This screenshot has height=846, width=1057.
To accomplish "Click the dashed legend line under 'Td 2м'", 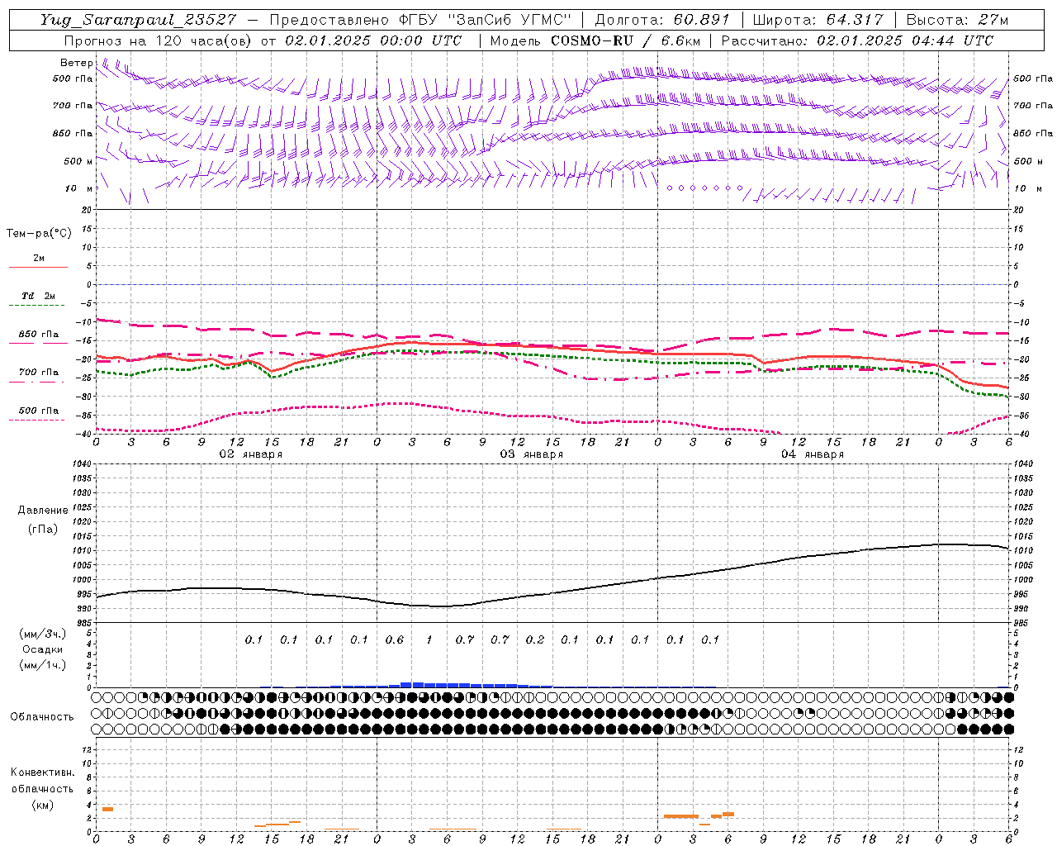I will tap(38, 306).
